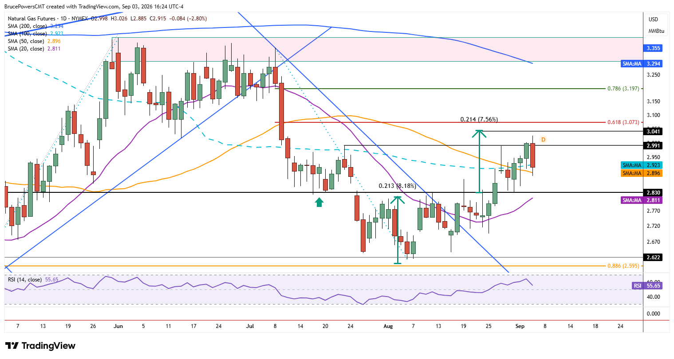The width and height of the screenshot is (674, 359).
Task: Click the Natural Gas Futures symbol title
Action: tap(32, 19)
